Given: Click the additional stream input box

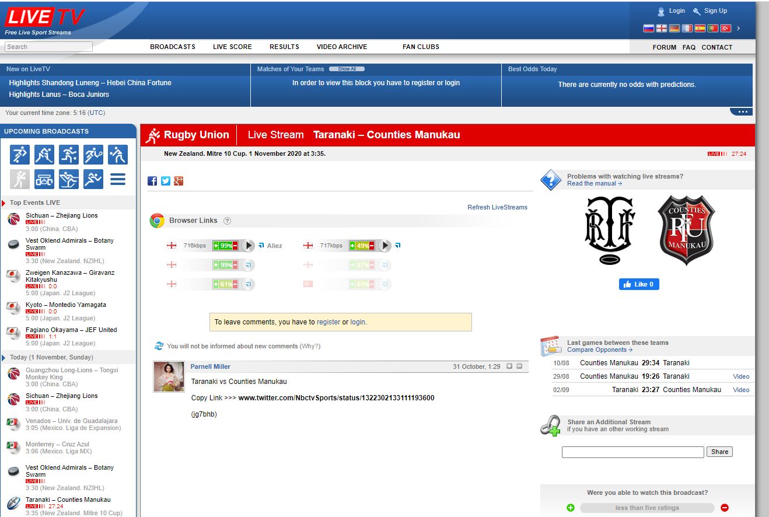Looking at the screenshot, I should (x=633, y=452).
